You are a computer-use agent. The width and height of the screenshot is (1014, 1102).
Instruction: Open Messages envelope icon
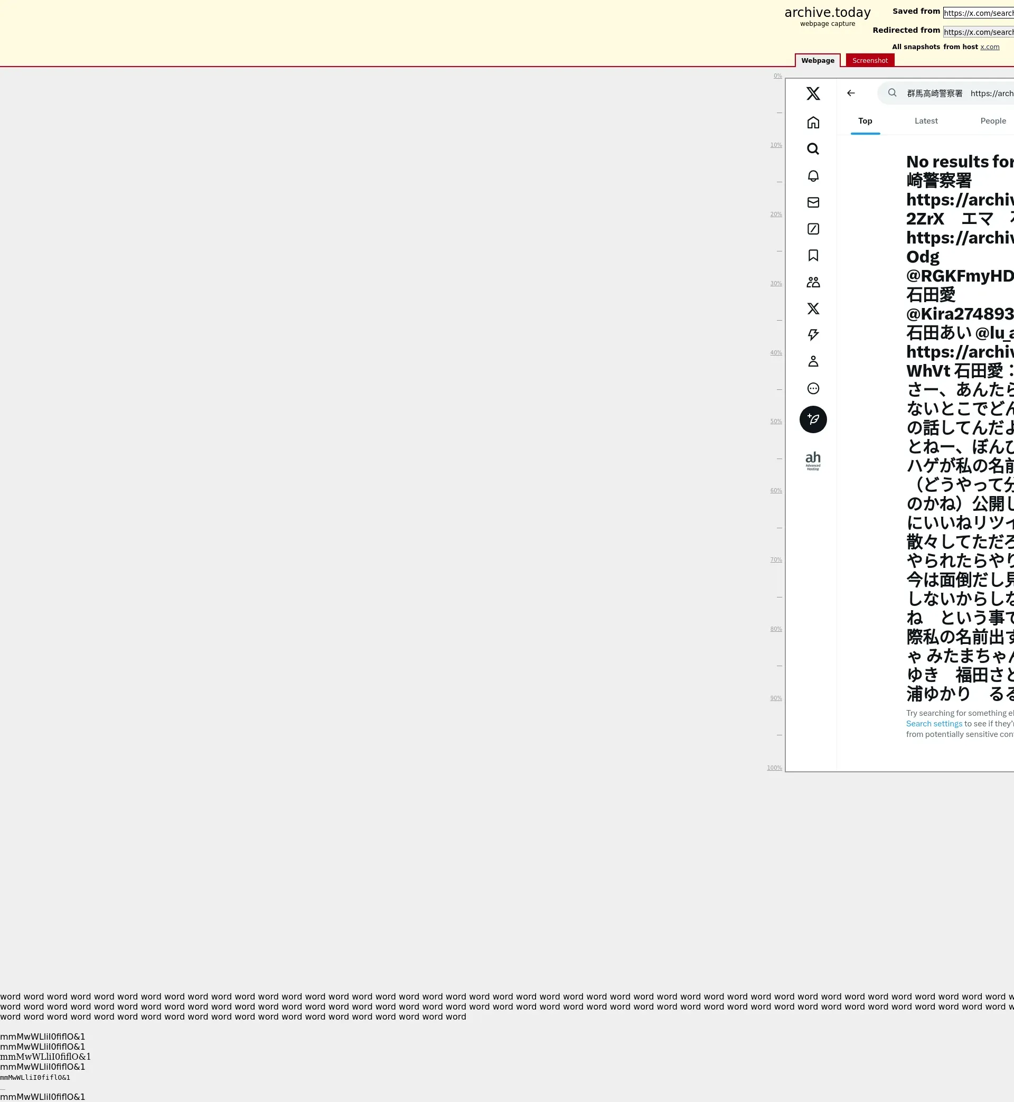(813, 202)
